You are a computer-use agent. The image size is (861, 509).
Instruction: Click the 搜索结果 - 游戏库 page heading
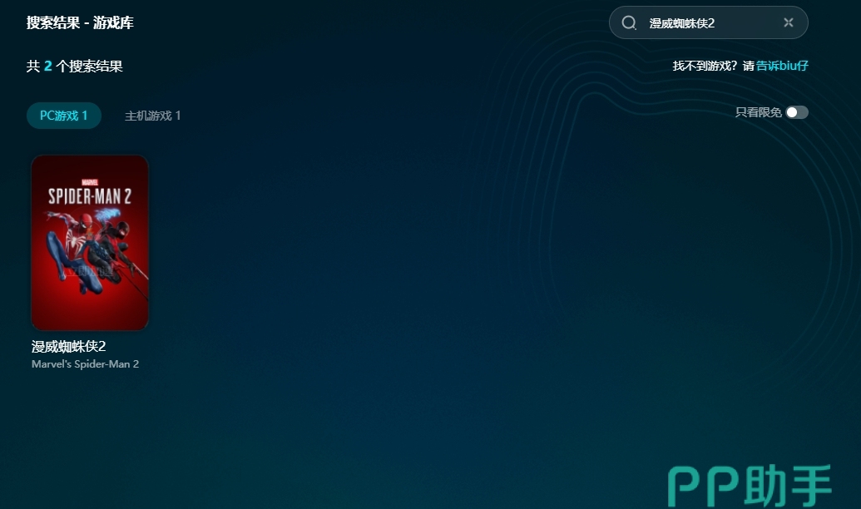click(x=80, y=23)
